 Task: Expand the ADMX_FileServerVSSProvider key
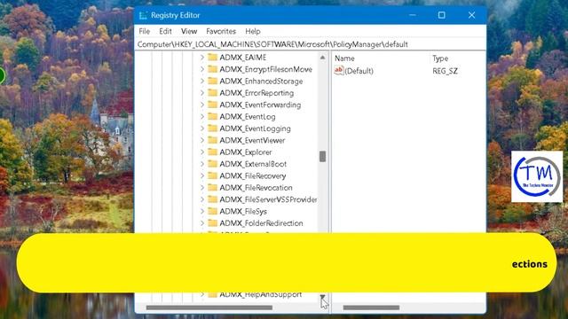202,199
